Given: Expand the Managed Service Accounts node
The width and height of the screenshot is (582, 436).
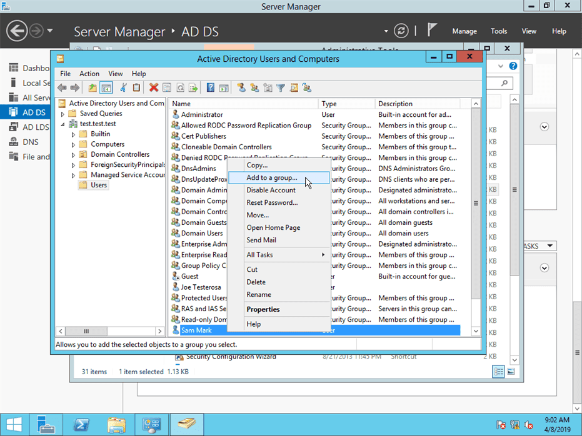Looking at the screenshot, I should point(73,175).
